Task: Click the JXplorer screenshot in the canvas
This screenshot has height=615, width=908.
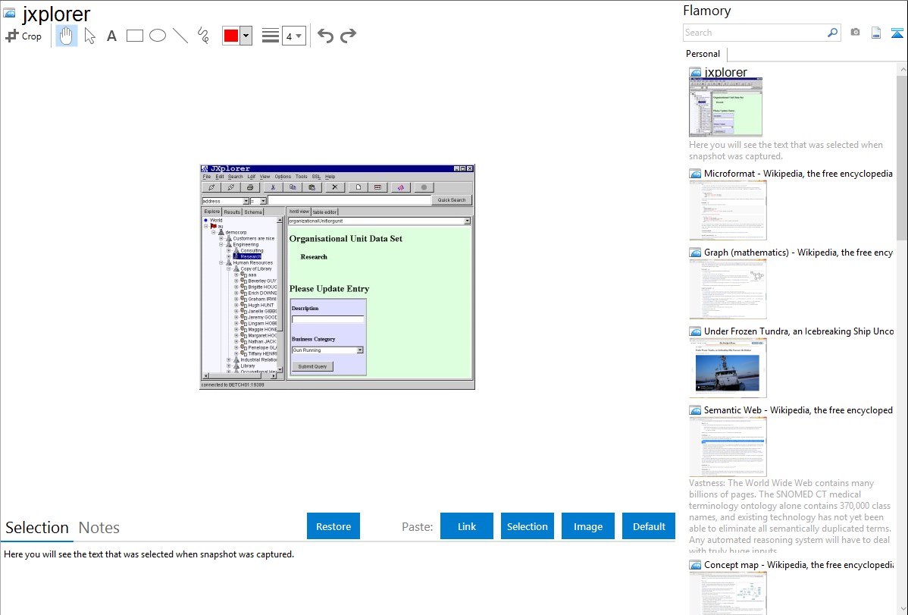Action: 337,277
